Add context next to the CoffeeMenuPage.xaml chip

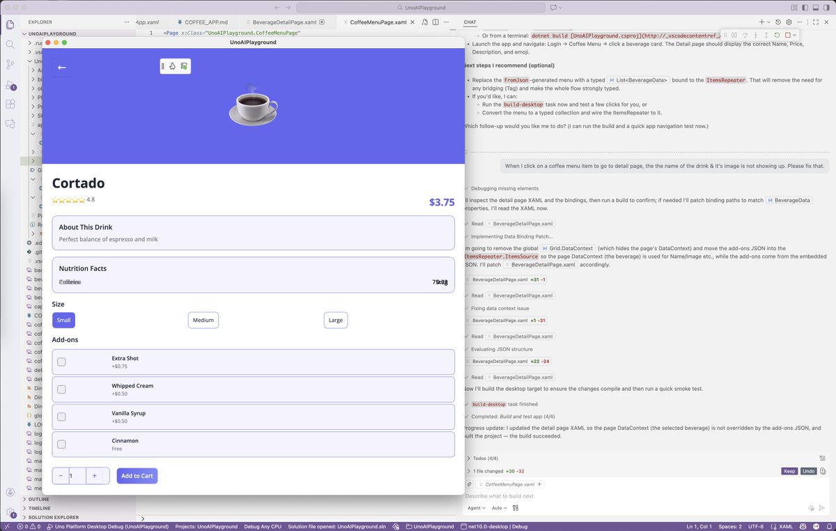(x=539, y=484)
